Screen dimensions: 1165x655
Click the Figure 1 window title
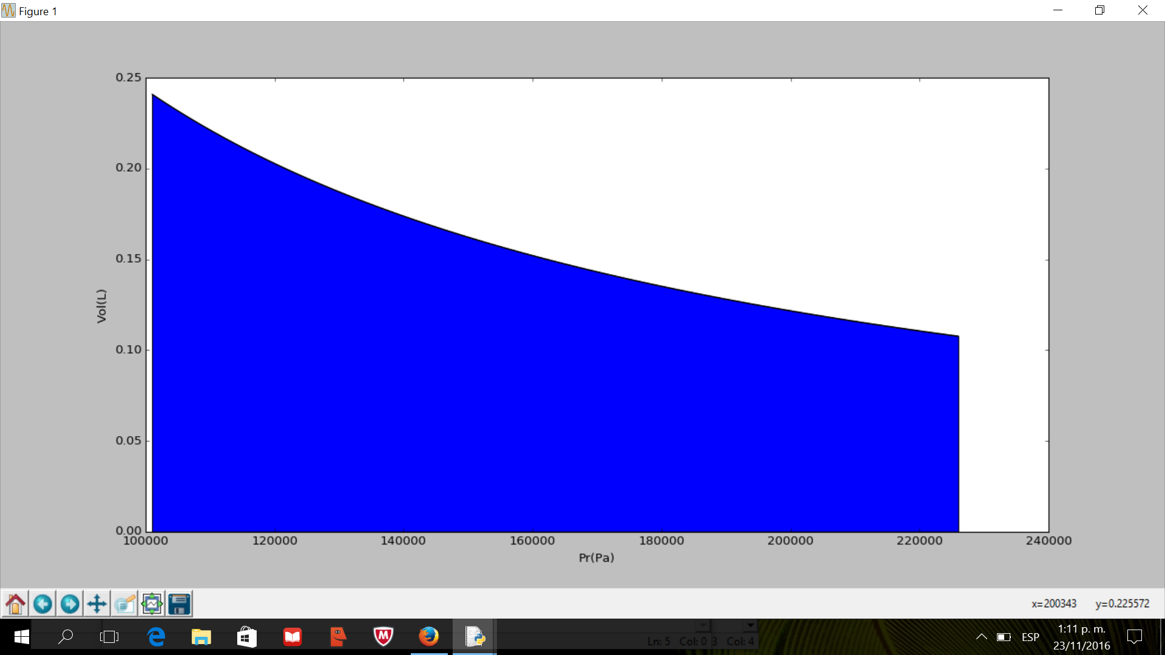point(38,11)
